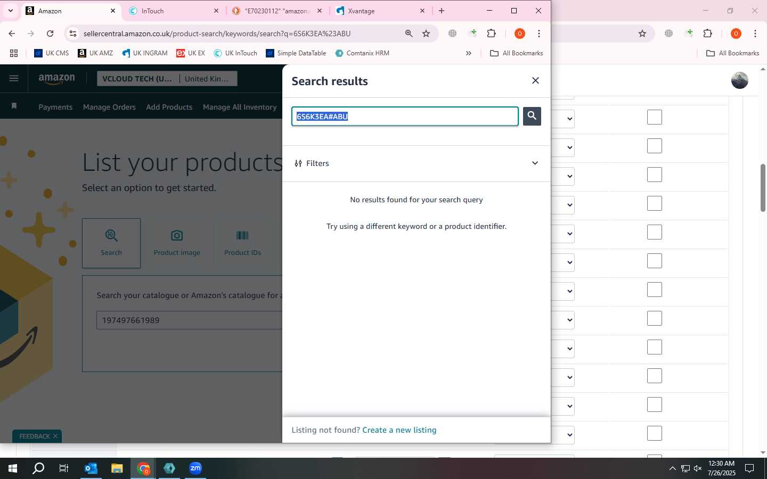The image size is (767, 479).
Task: Tick the fourth checkbox in background window
Action: 655,203
